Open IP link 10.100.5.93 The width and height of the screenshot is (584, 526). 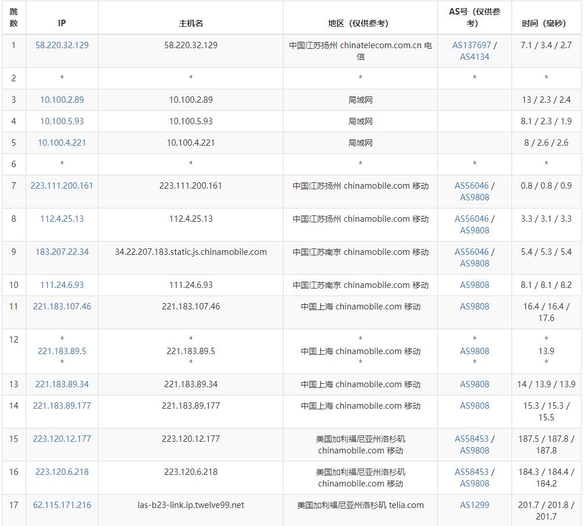[62, 121]
